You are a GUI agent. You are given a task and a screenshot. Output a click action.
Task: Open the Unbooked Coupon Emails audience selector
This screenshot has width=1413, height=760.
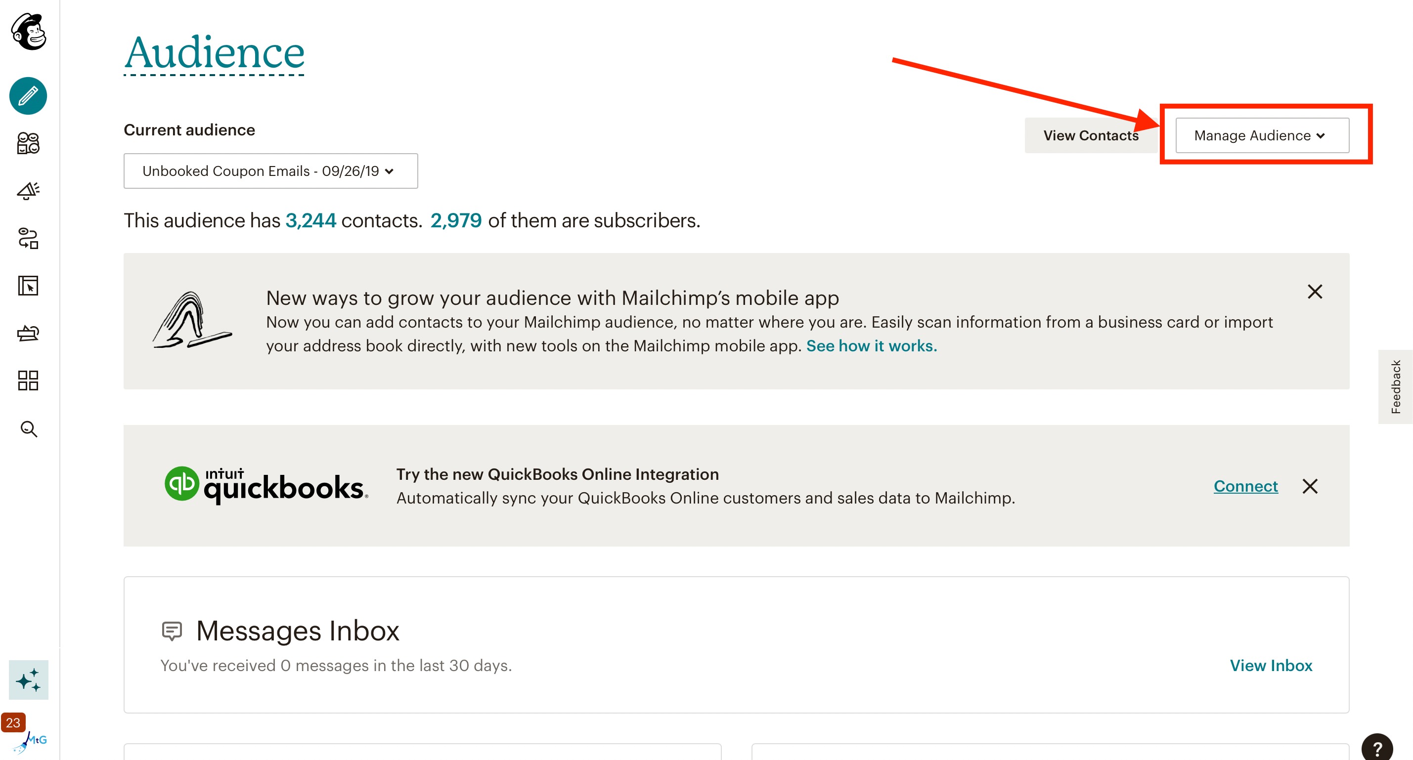pos(270,171)
